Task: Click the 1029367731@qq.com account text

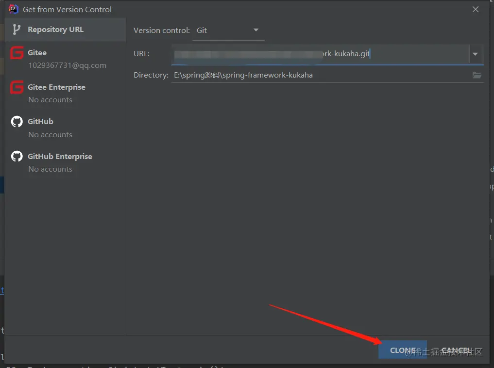Action: [x=67, y=65]
